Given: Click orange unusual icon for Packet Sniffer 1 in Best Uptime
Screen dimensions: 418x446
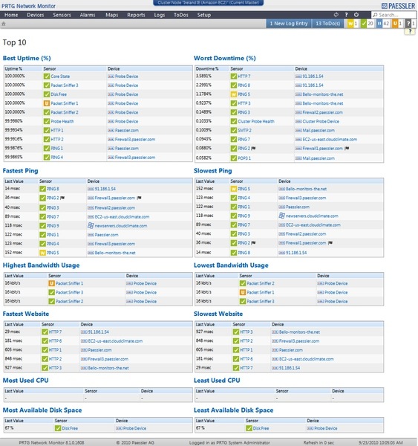Looking at the screenshot, I should [47, 103].
